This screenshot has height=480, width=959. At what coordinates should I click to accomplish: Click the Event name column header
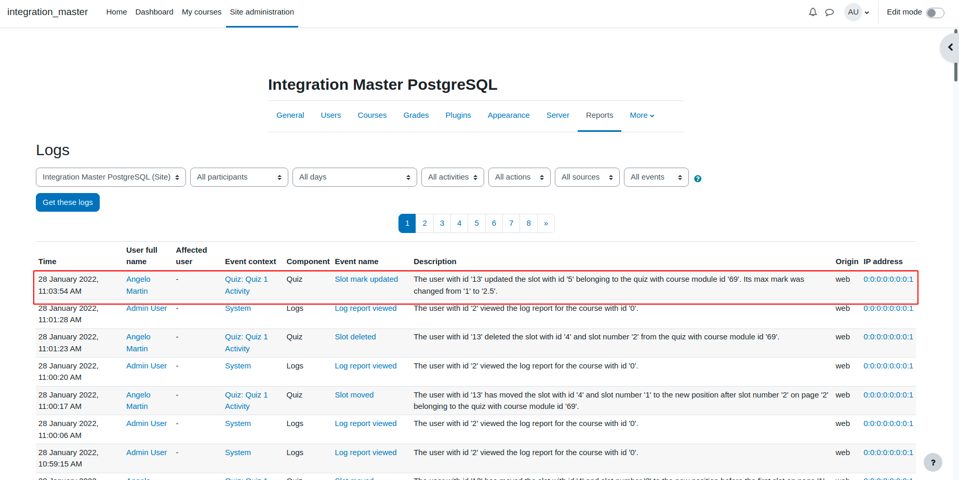point(356,262)
